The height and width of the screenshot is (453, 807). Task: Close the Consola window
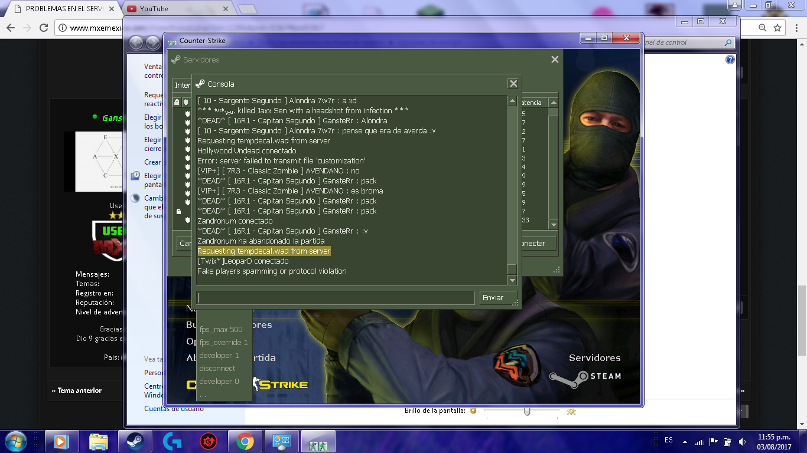coord(513,84)
